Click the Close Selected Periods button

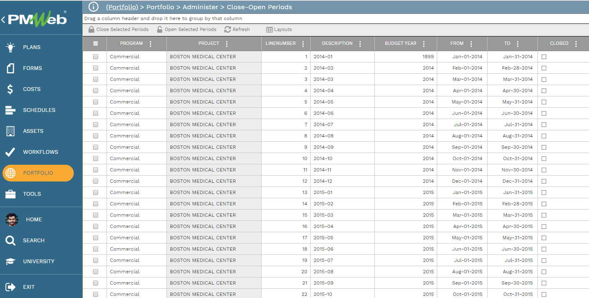pyautogui.click(x=119, y=29)
